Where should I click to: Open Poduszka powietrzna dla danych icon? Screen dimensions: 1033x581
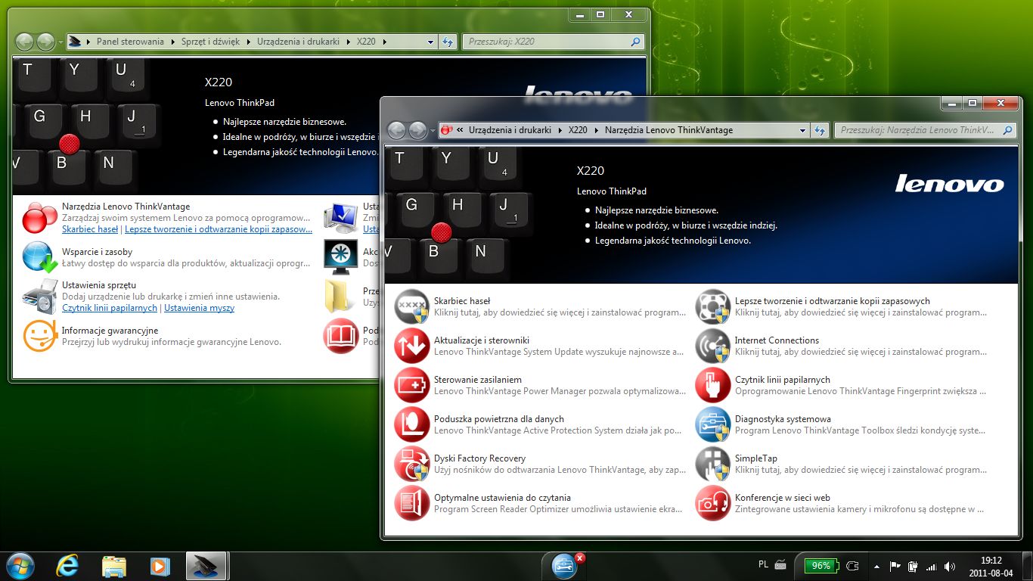pos(412,425)
